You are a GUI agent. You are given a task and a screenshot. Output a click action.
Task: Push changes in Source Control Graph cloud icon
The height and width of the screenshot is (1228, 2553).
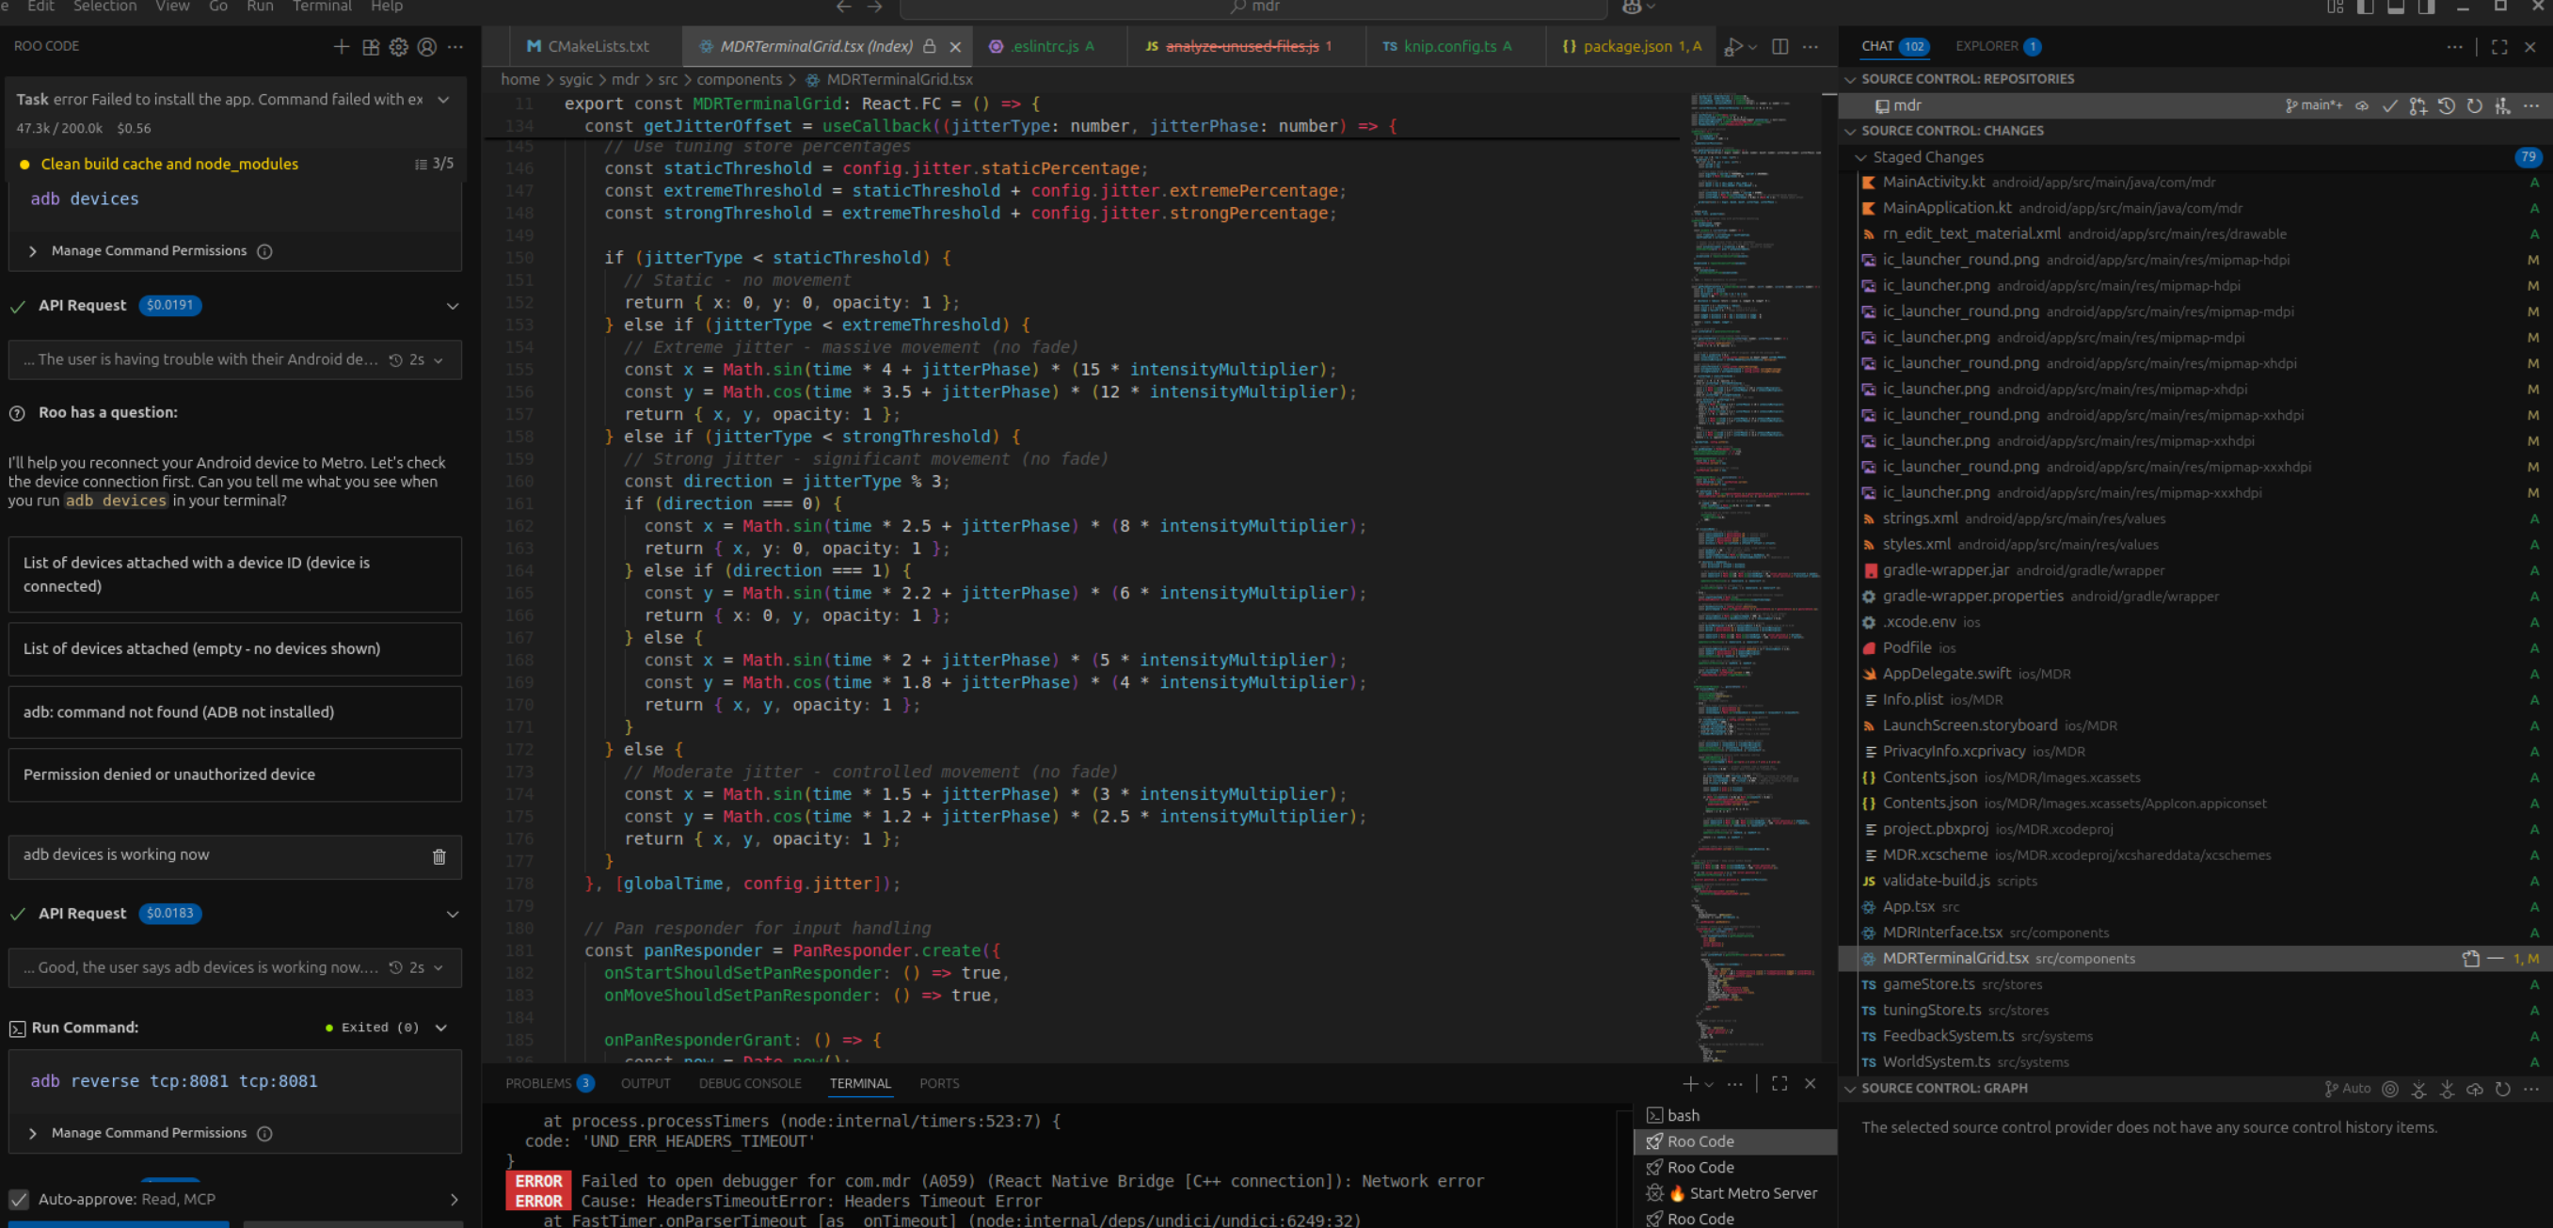coord(2475,1088)
